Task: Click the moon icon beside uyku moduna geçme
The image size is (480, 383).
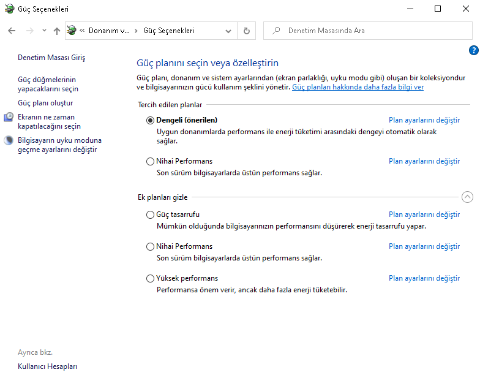Action: point(9,140)
